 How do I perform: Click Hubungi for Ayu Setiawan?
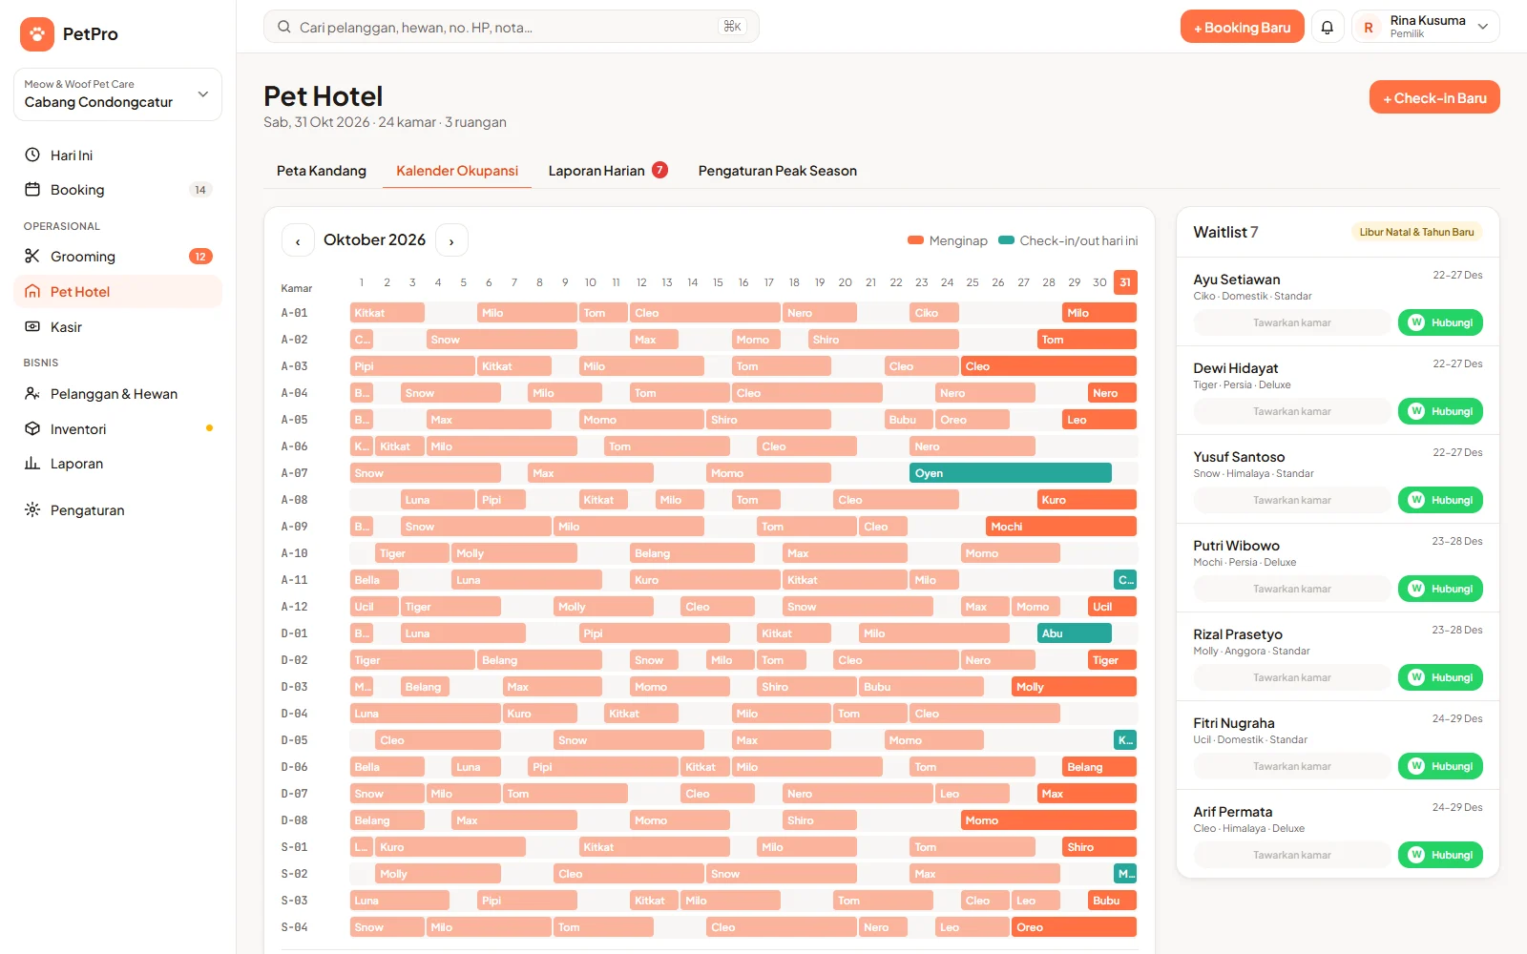1441,322
